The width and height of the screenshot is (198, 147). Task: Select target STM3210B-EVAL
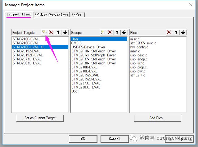pos(40,39)
